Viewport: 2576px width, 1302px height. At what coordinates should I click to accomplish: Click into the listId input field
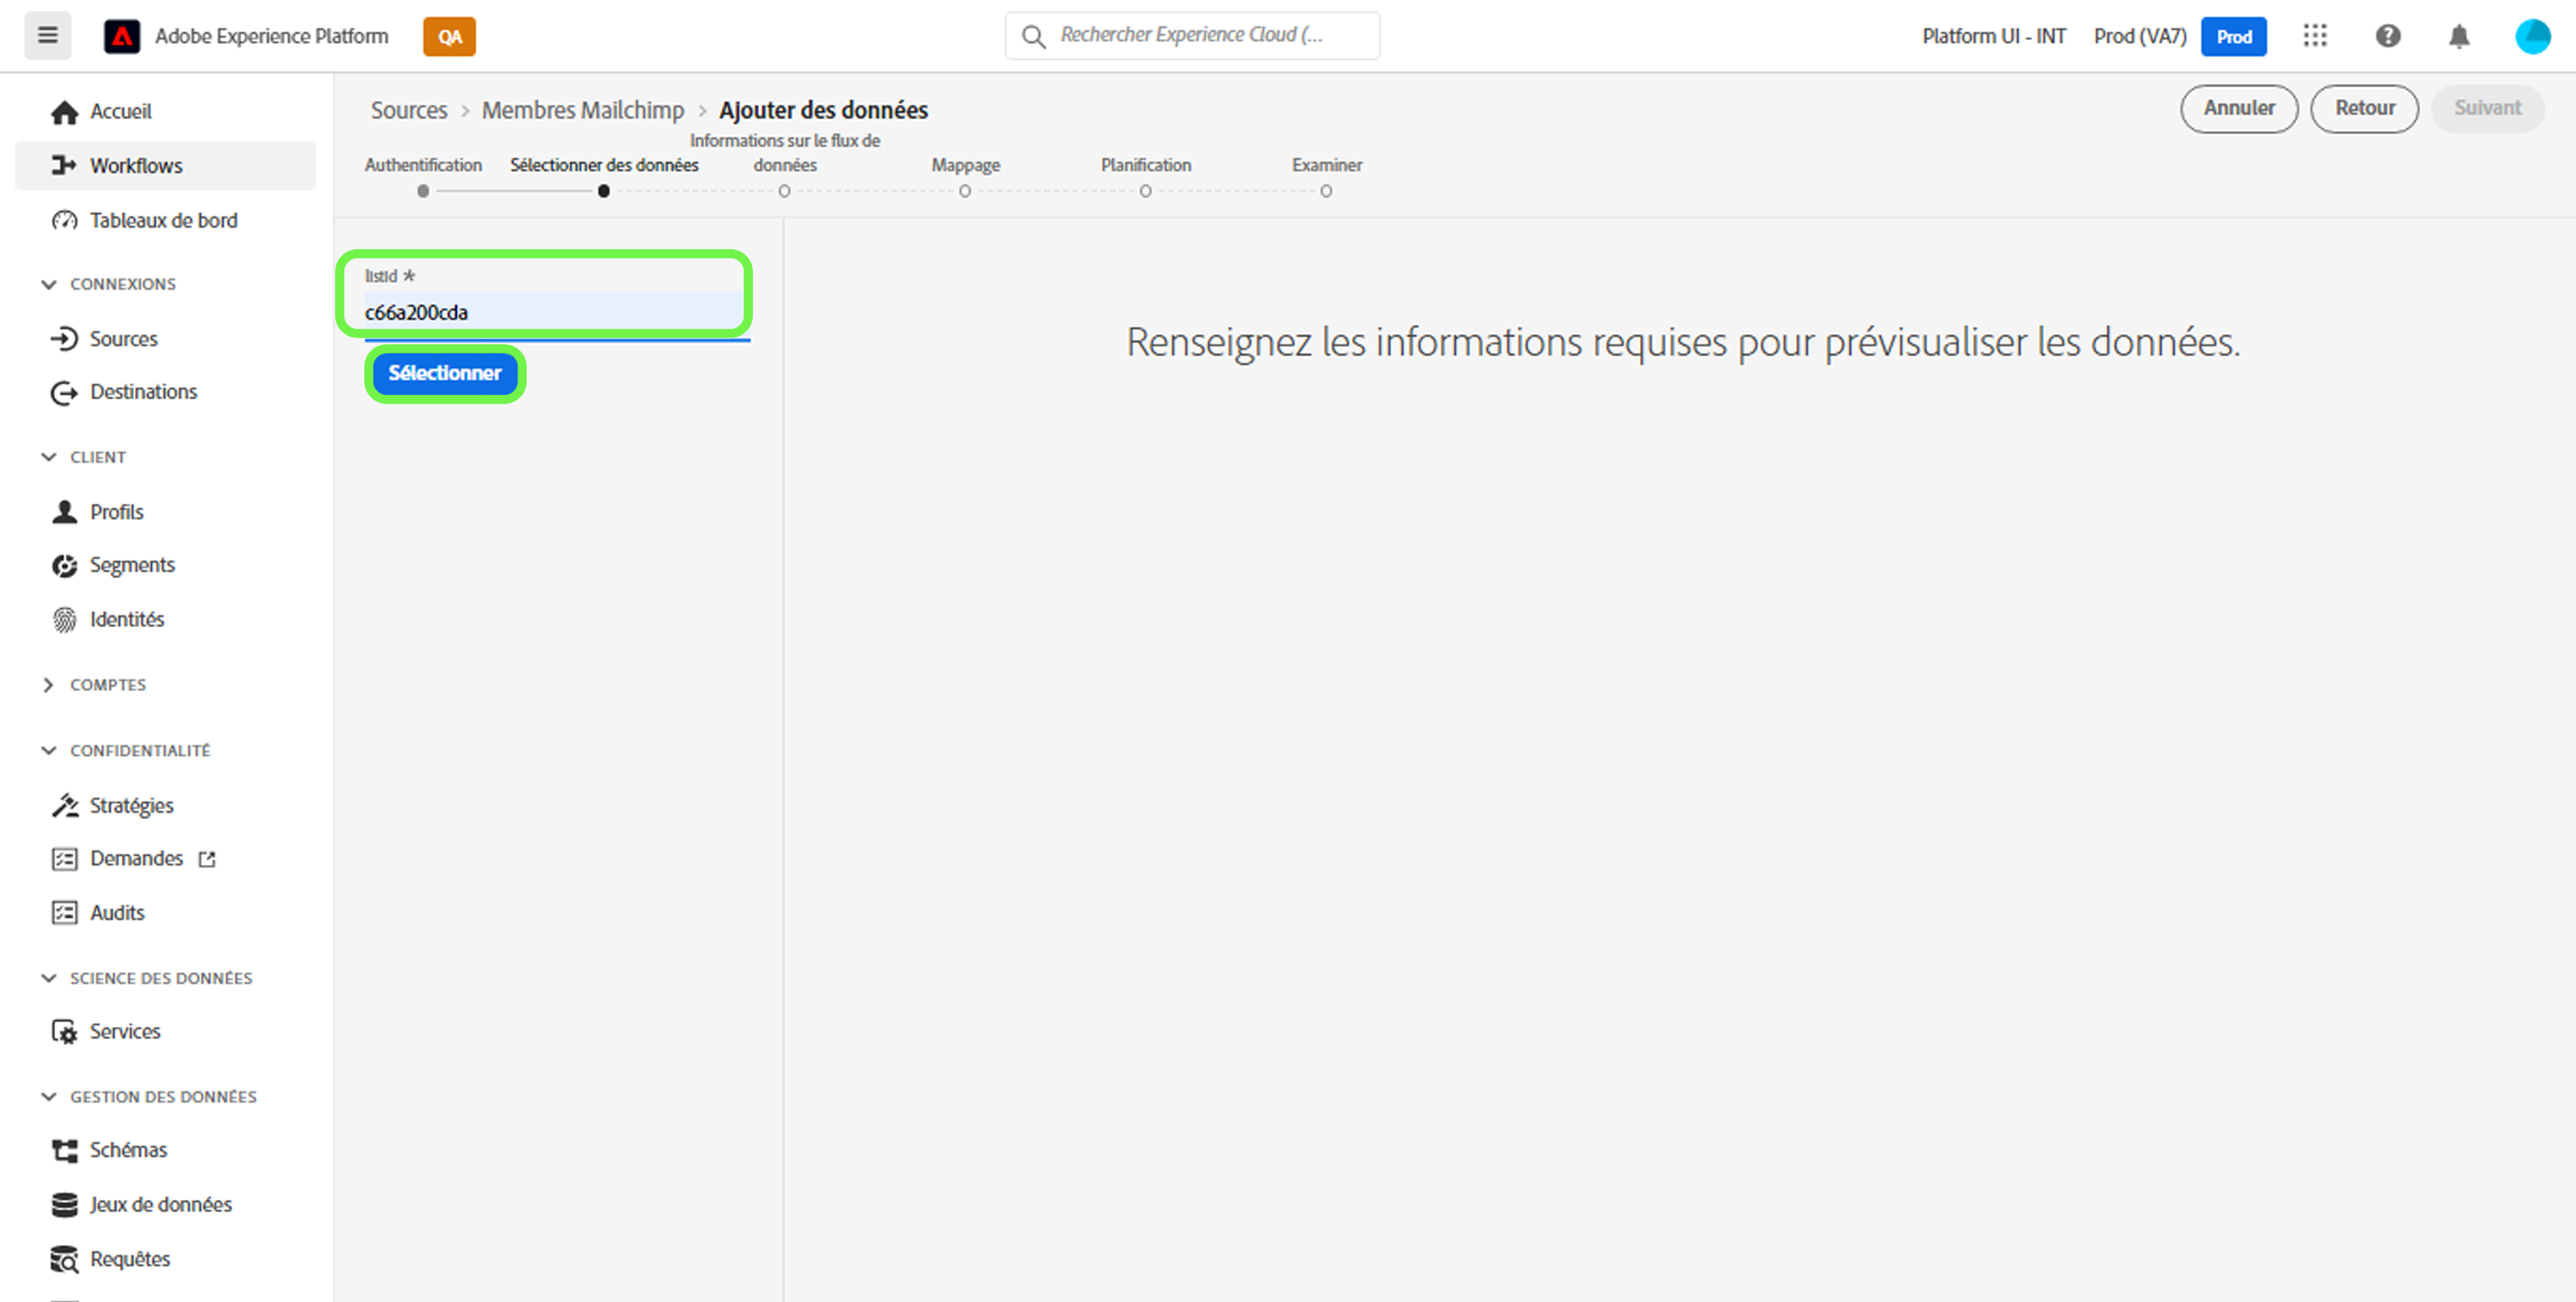[x=555, y=313]
